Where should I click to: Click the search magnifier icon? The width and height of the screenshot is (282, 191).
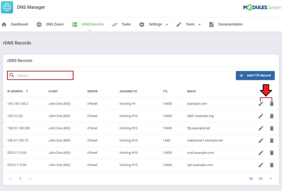coord(12,75)
